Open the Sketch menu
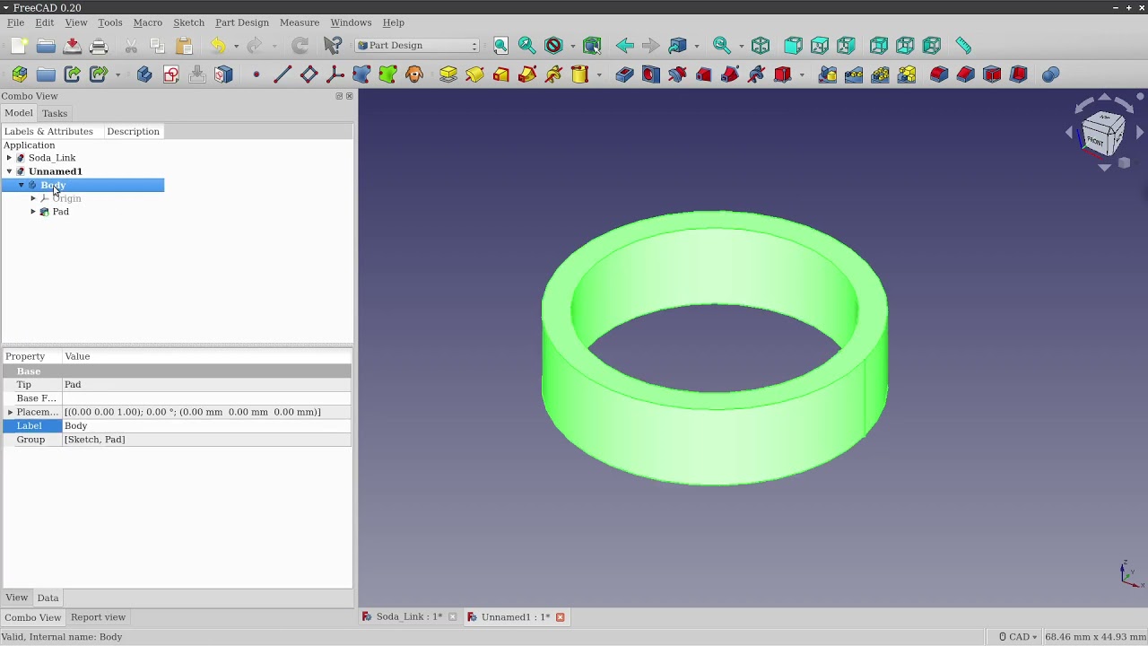The width and height of the screenshot is (1148, 646). pos(188,22)
